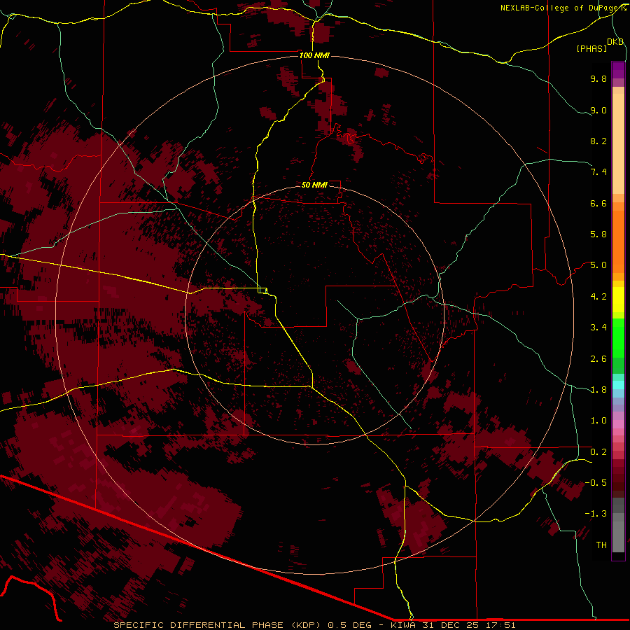Viewport: 630px width, 630px height.
Task: Select the -1.3 value on the scale
Action: [x=596, y=514]
